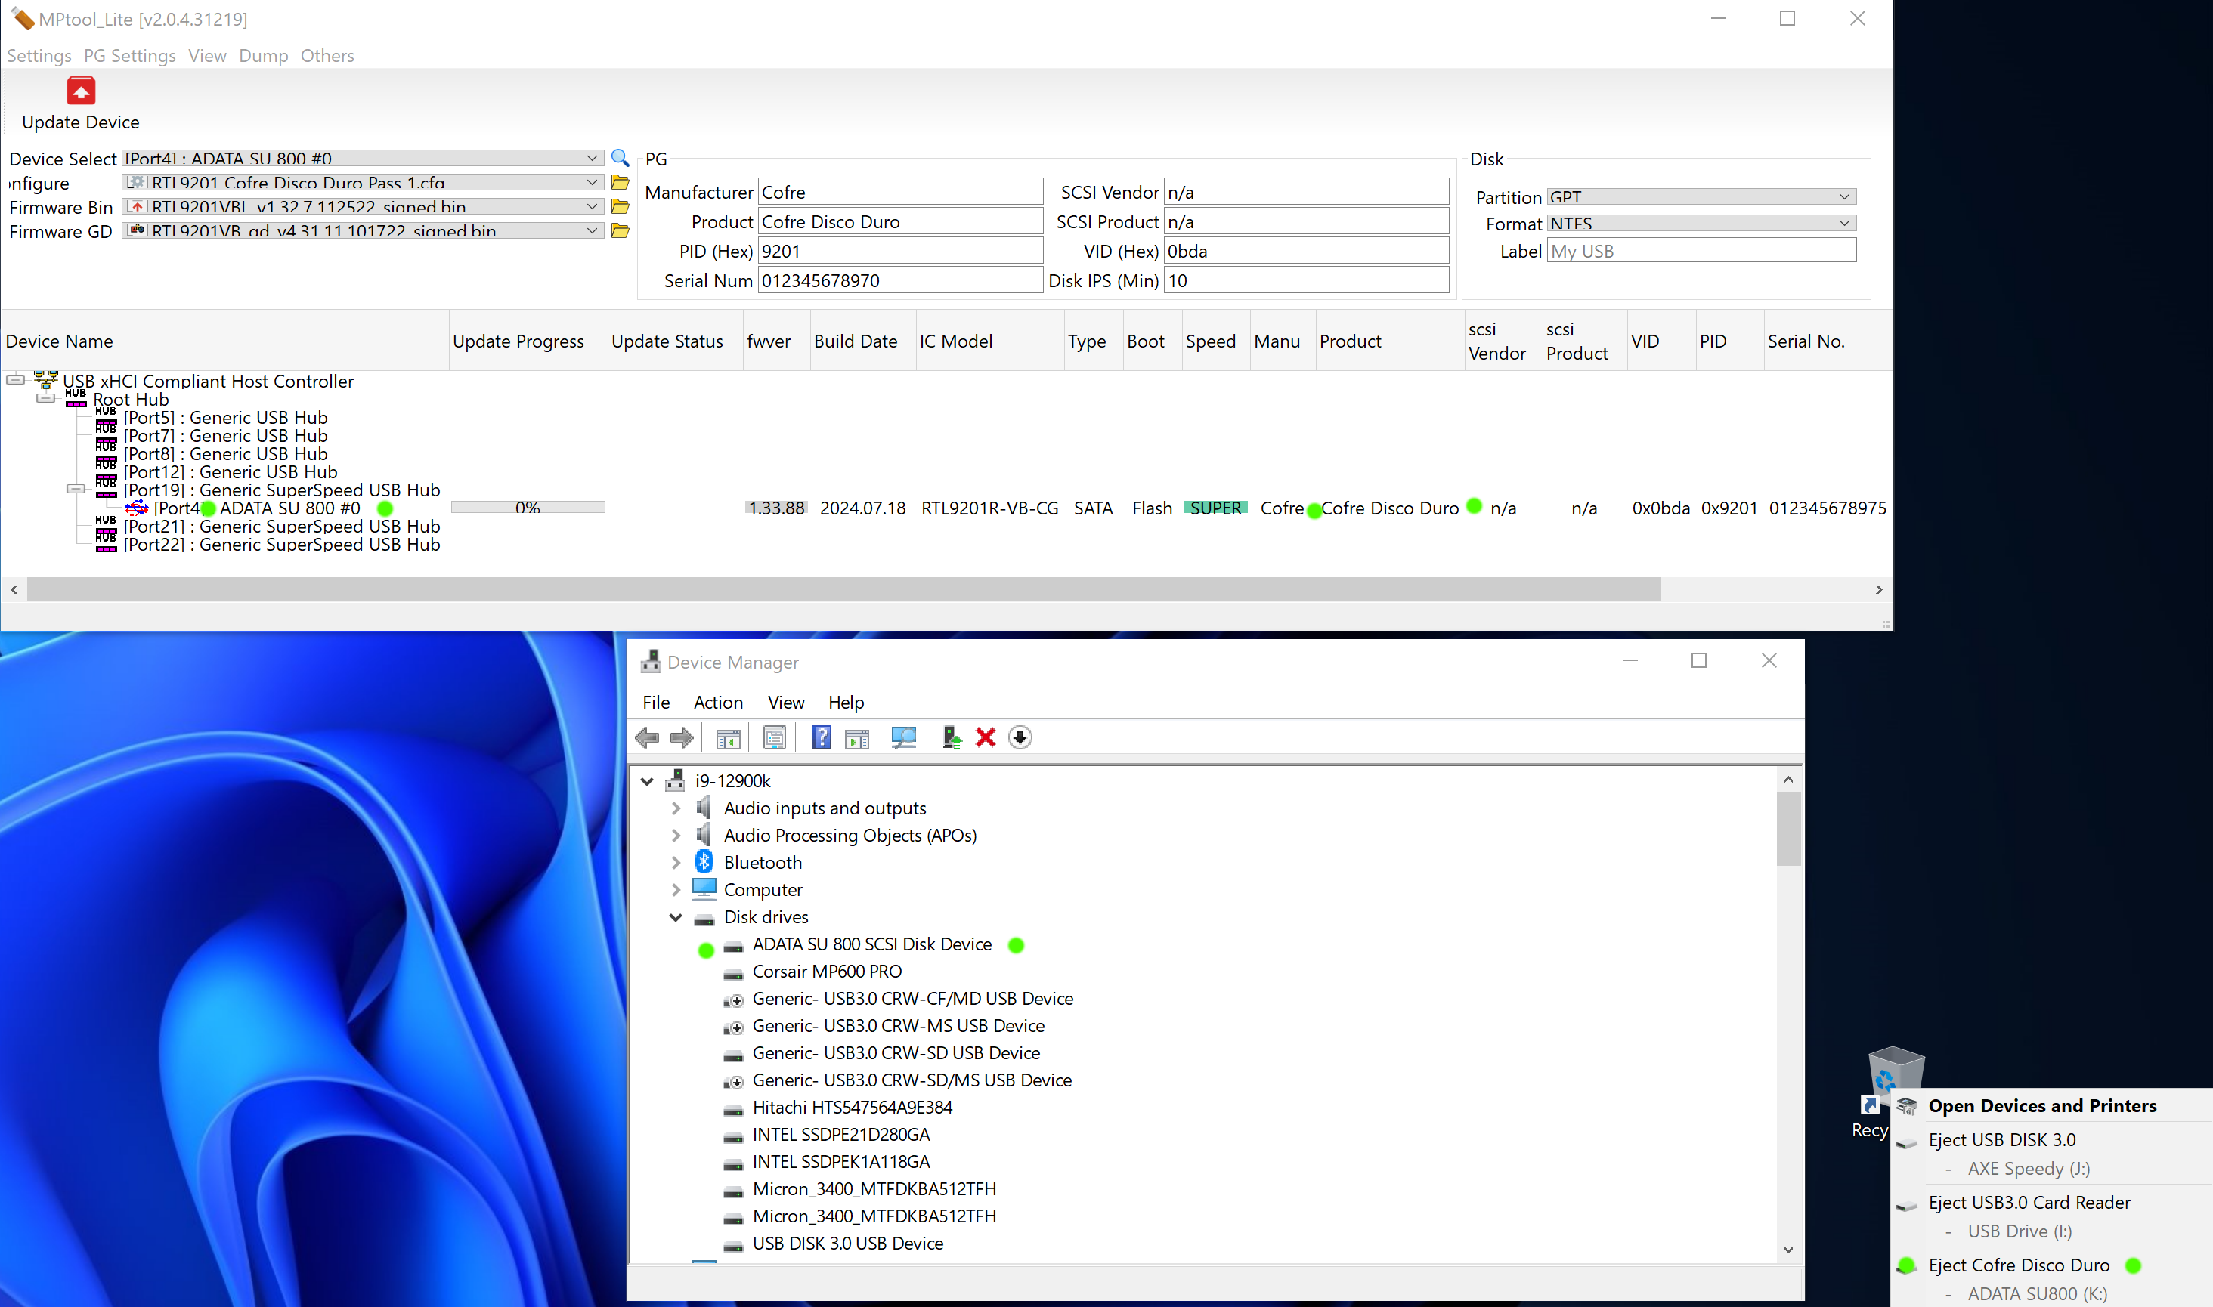Viewport: 2213px width, 1307px height.
Task: Open the folder icon beside Firmware Bin
Action: point(621,206)
